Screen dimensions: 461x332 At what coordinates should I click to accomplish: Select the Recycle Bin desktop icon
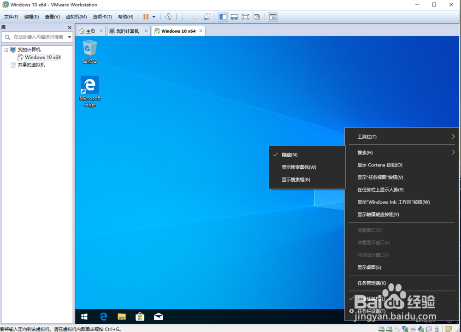tap(90, 52)
